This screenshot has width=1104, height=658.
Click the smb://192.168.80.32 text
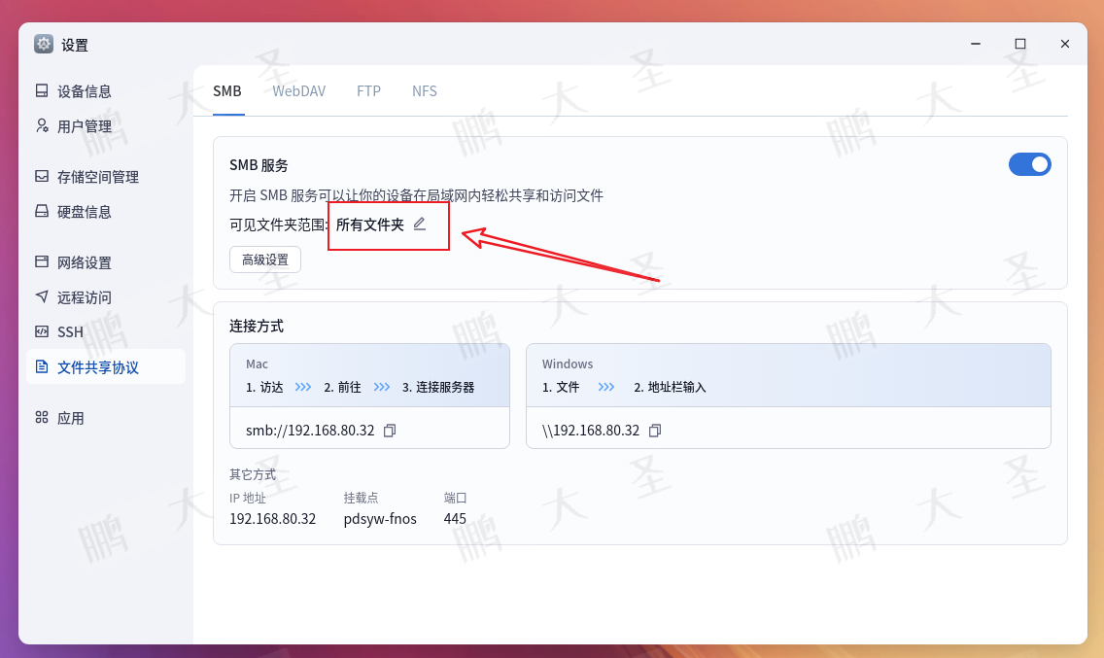310,431
